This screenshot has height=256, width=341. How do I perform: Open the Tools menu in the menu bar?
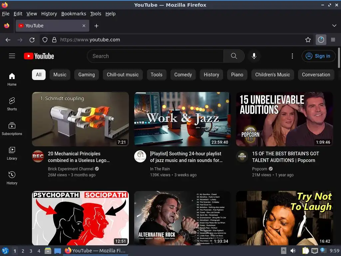point(96,14)
